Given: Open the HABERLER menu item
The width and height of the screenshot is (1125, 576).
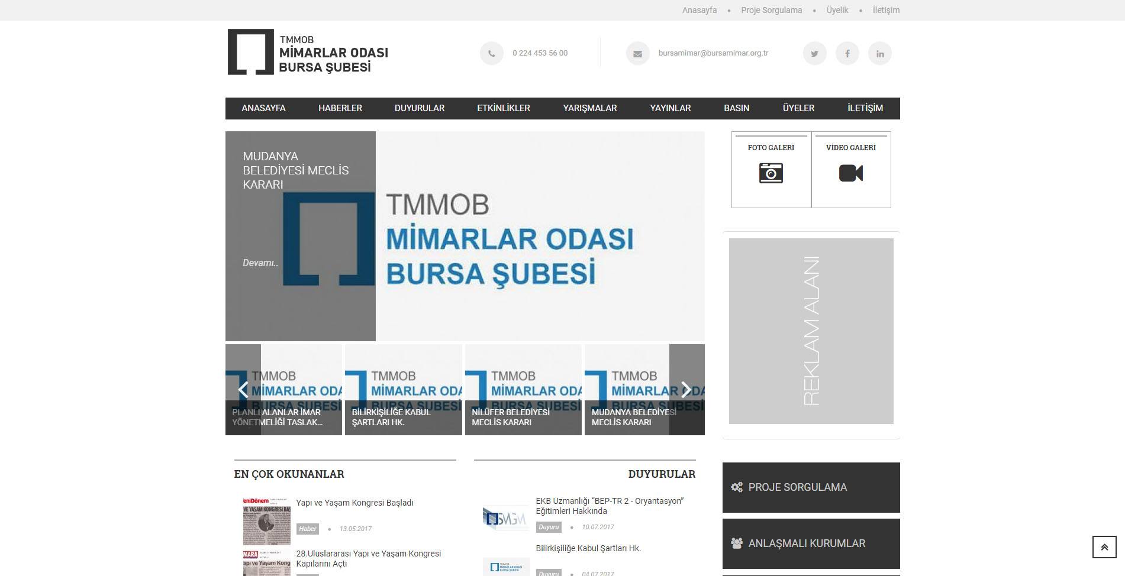Looking at the screenshot, I should 340,108.
